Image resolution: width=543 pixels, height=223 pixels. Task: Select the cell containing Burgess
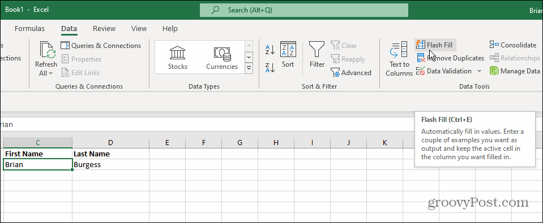[110, 164]
